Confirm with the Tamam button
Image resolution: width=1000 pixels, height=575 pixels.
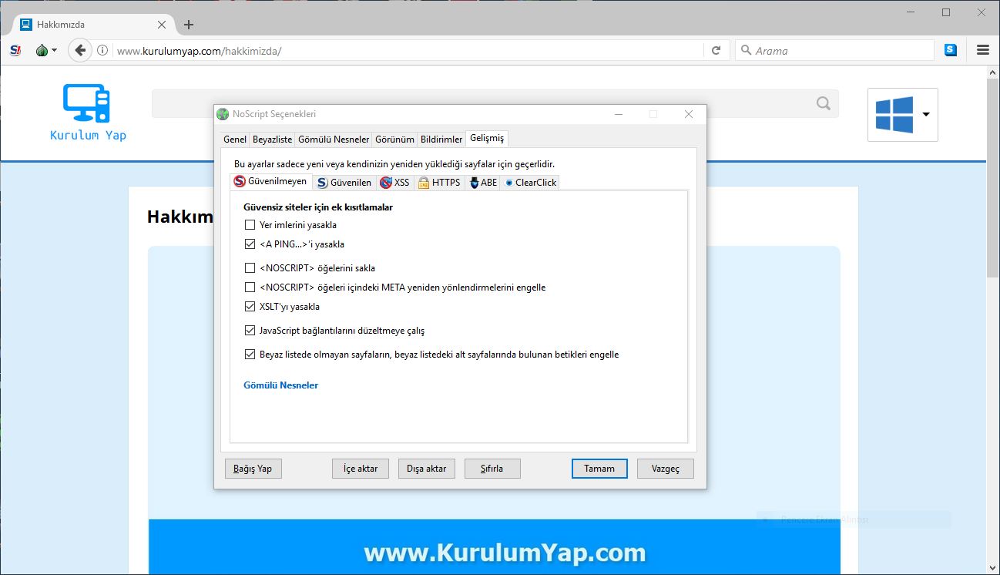tap(599, 469)
